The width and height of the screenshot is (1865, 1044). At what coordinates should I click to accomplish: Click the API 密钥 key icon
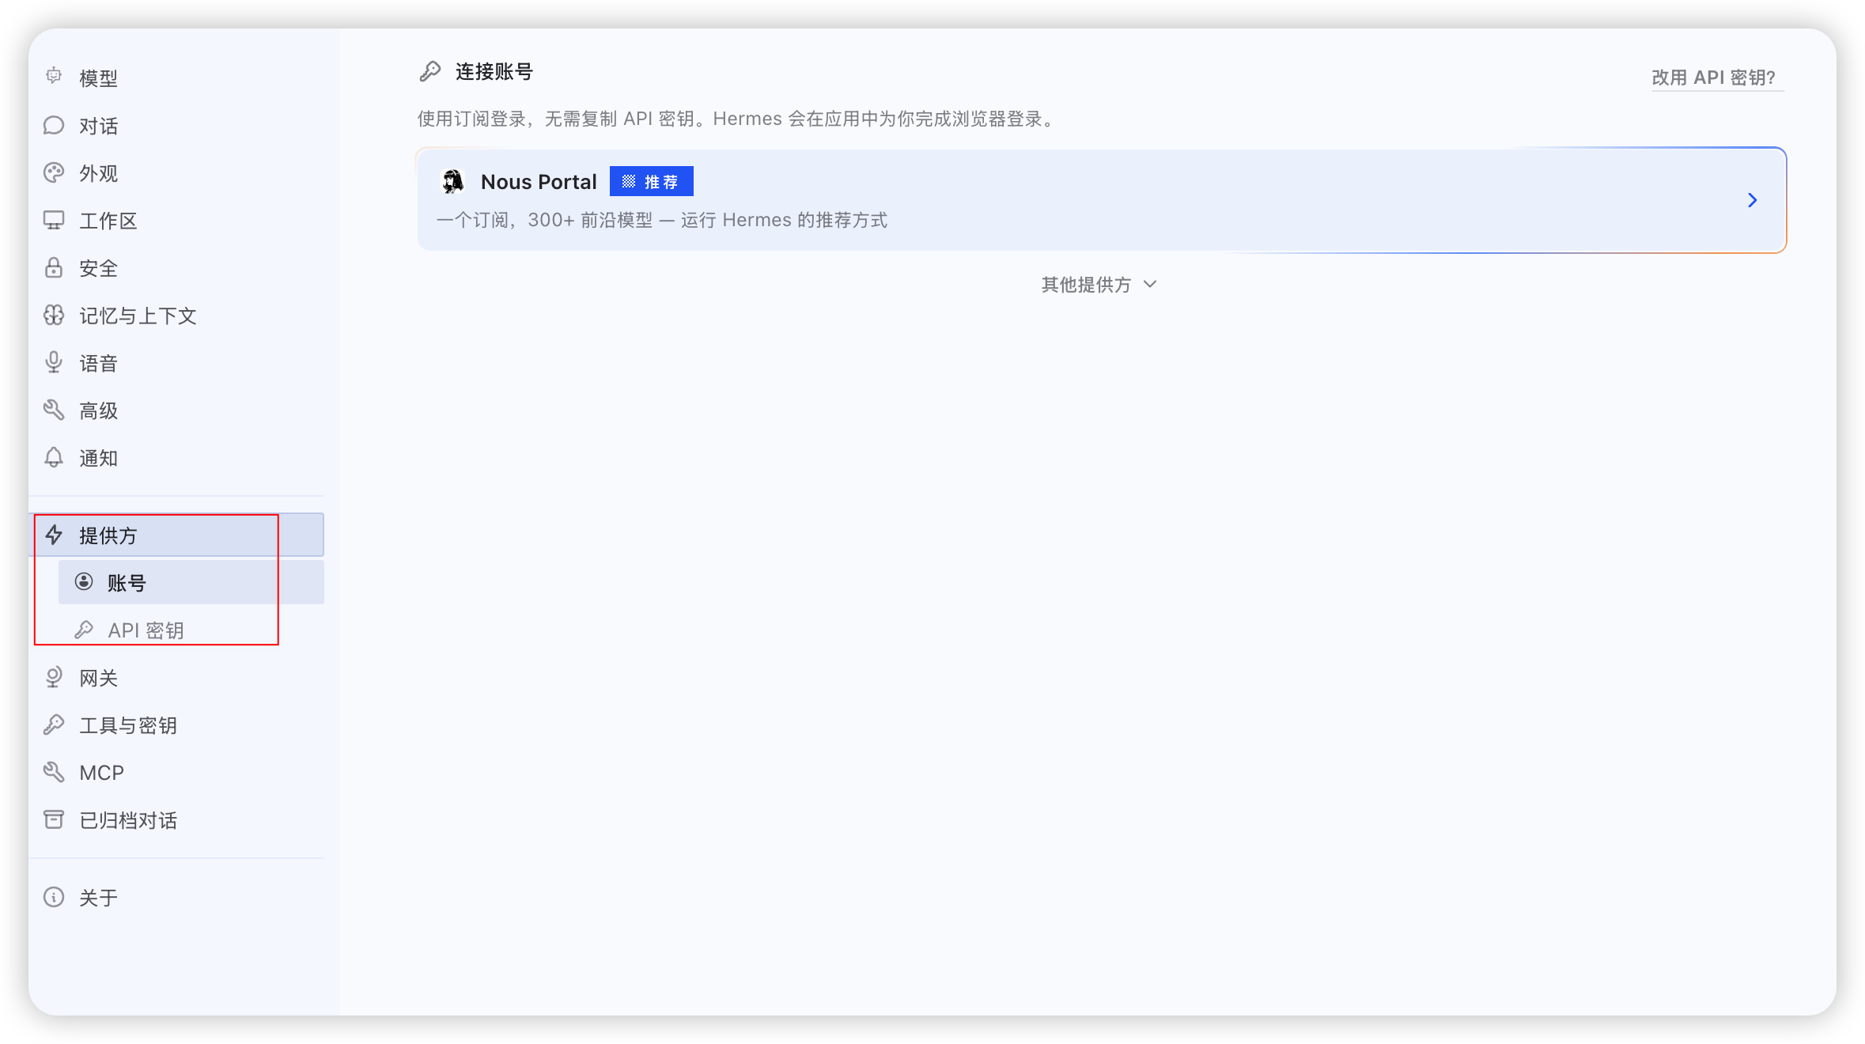[x=84, y=630]
